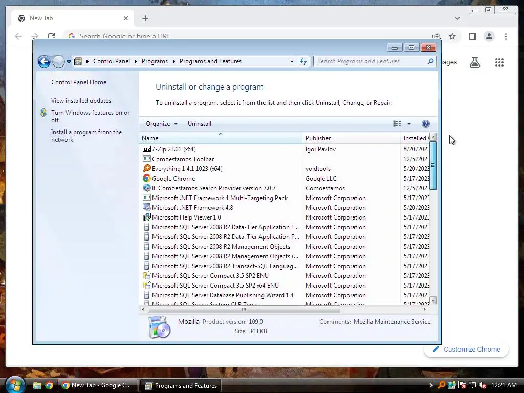Click the horizontal scrollbar right arrow
The height and width of the screenshot is (393, 524).
pyautogui.click(x=424, y=310)
